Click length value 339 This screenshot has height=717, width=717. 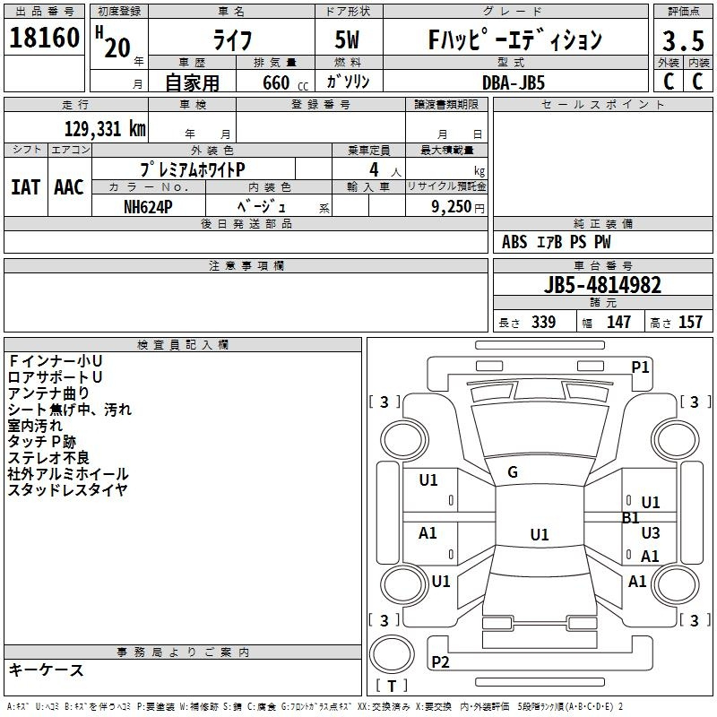click(543, 323)
